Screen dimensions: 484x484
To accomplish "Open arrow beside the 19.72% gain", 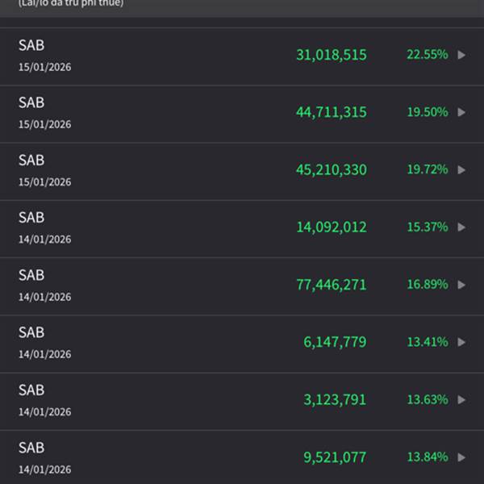I will click(x=461, y=169).
